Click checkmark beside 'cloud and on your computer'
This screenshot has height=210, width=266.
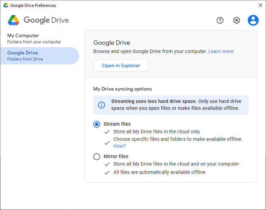point(107,164)
